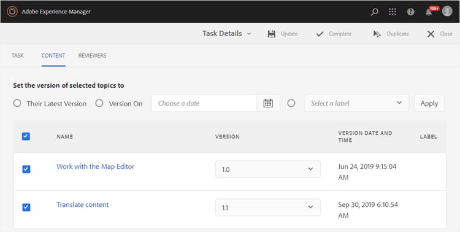Select Their Latest Version radio button

(x=17, y=103)
